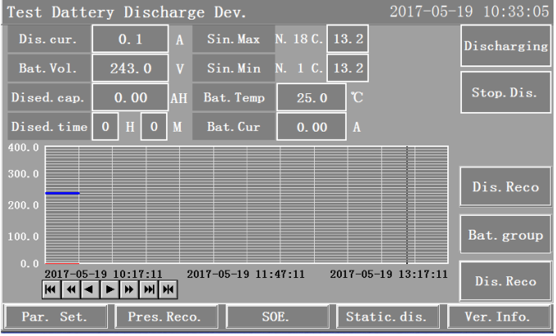Click the fast rewind double-arrow button

pos(70,289)
